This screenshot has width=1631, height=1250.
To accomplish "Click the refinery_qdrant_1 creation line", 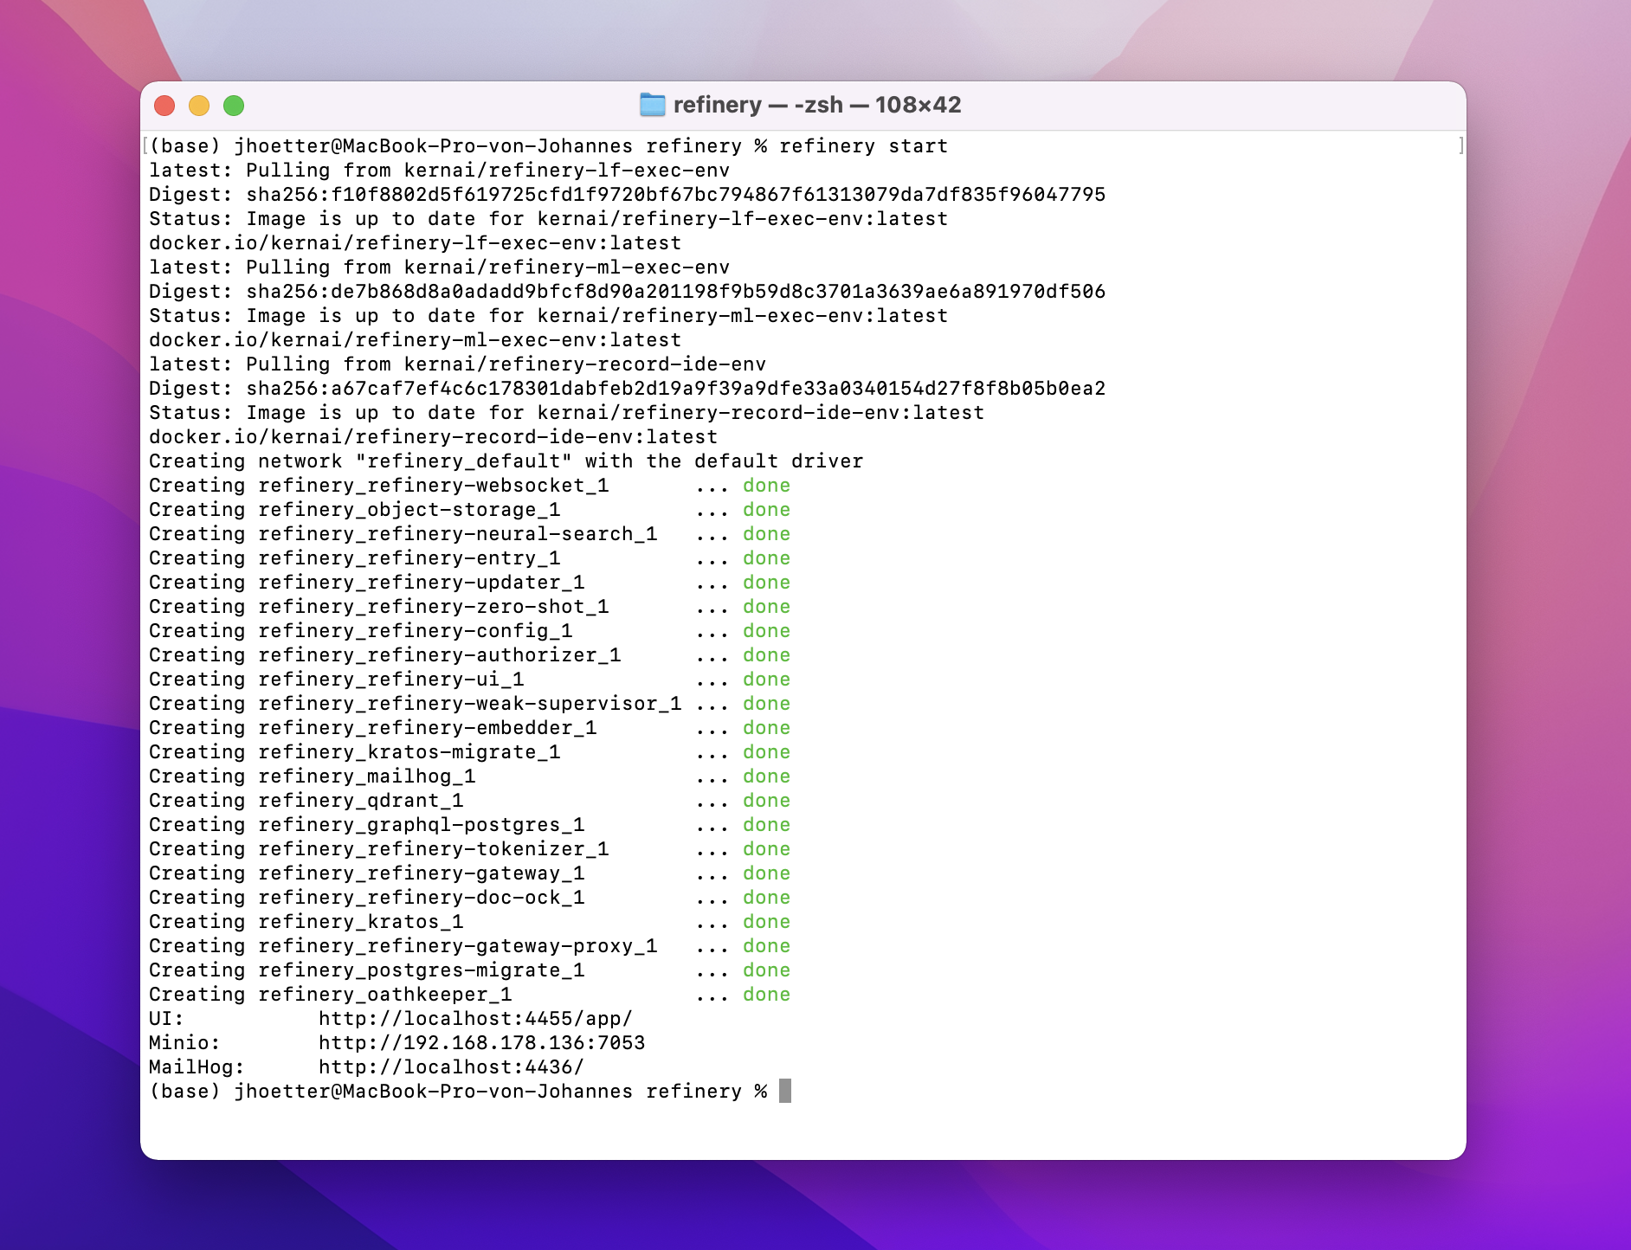I will pos(469,801).
